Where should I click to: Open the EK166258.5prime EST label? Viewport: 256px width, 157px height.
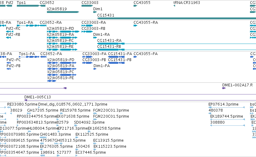coord(104,129)
